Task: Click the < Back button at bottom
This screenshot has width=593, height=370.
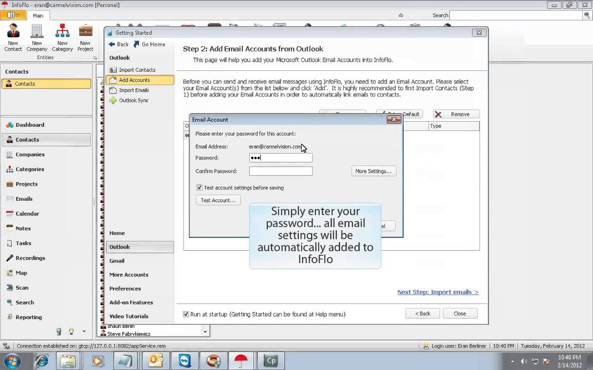Action: point(423,313)
